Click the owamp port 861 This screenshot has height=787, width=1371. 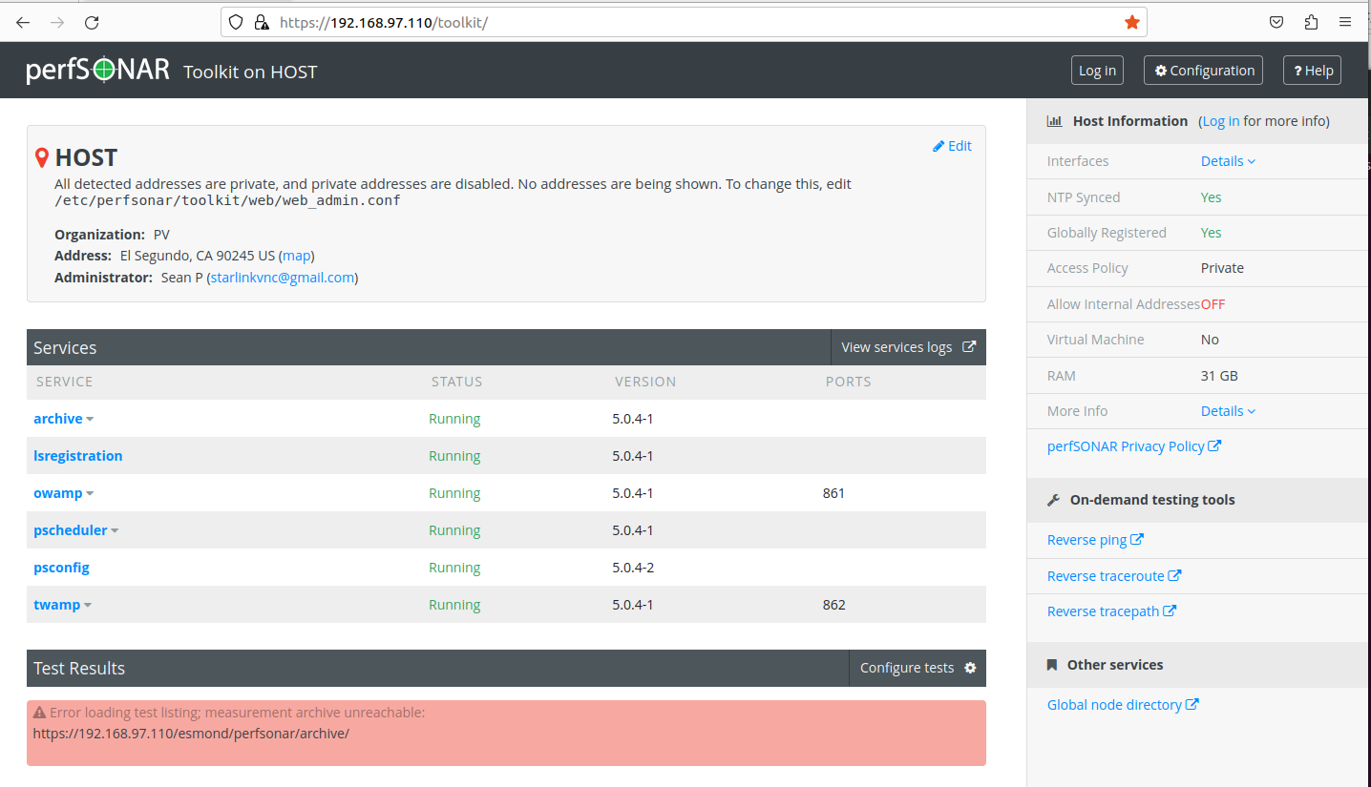(x=833, y=493)
